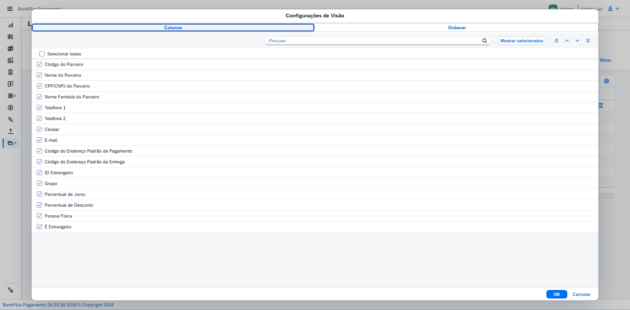630x310 pixels.
Task: Open the gears settings icon at sidebar bottom
Action: click(x=10, y=290)
